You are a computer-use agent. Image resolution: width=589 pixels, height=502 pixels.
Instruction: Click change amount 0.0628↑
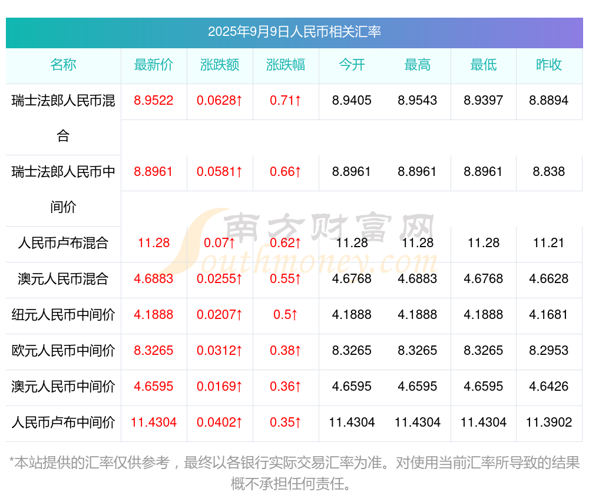[x=220, y=101]
